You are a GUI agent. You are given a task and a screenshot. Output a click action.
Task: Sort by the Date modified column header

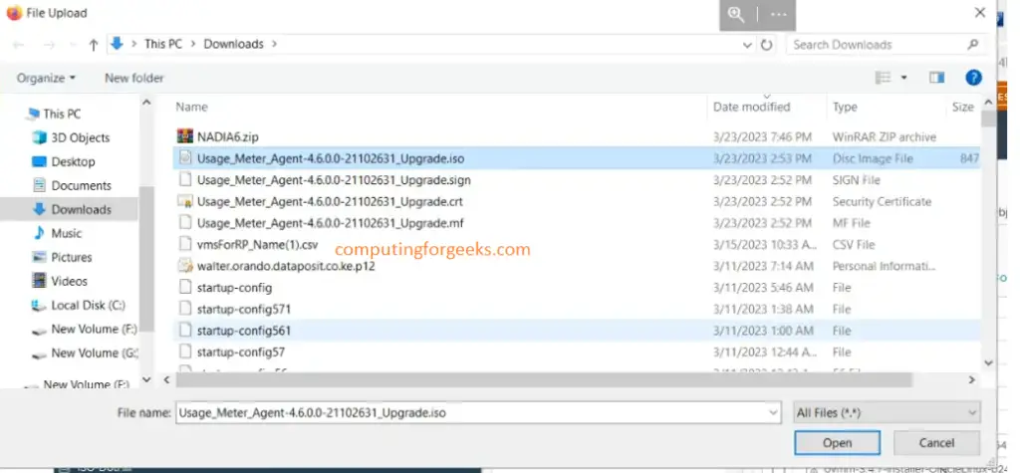point(751,107)
